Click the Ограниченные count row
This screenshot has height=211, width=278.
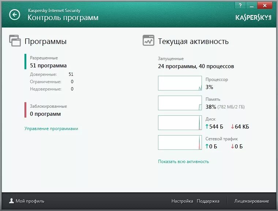pyautogui.click(x=52, y=82)
